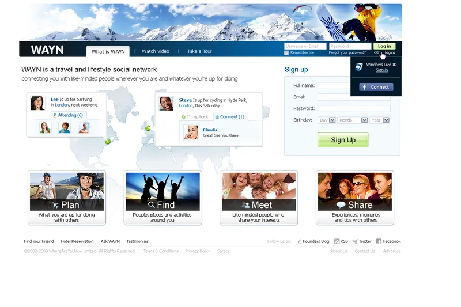Open the Take a Tour tab

coord(199,51)
